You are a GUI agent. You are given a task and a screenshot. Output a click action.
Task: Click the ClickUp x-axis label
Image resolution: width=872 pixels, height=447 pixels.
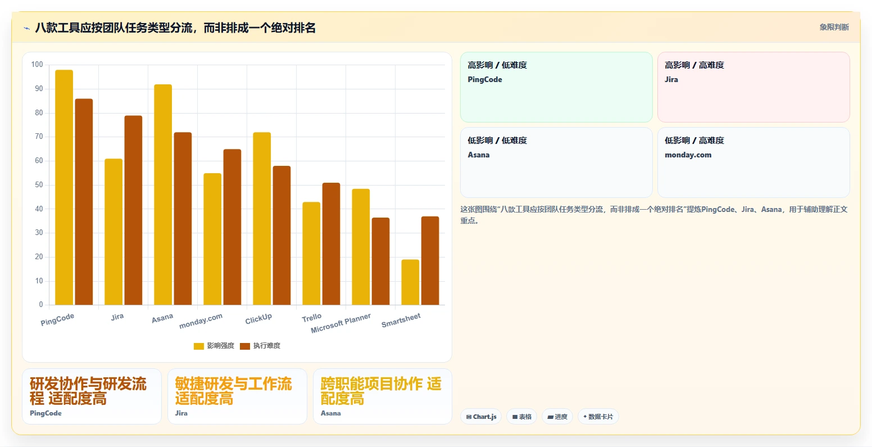click(258, 319)
